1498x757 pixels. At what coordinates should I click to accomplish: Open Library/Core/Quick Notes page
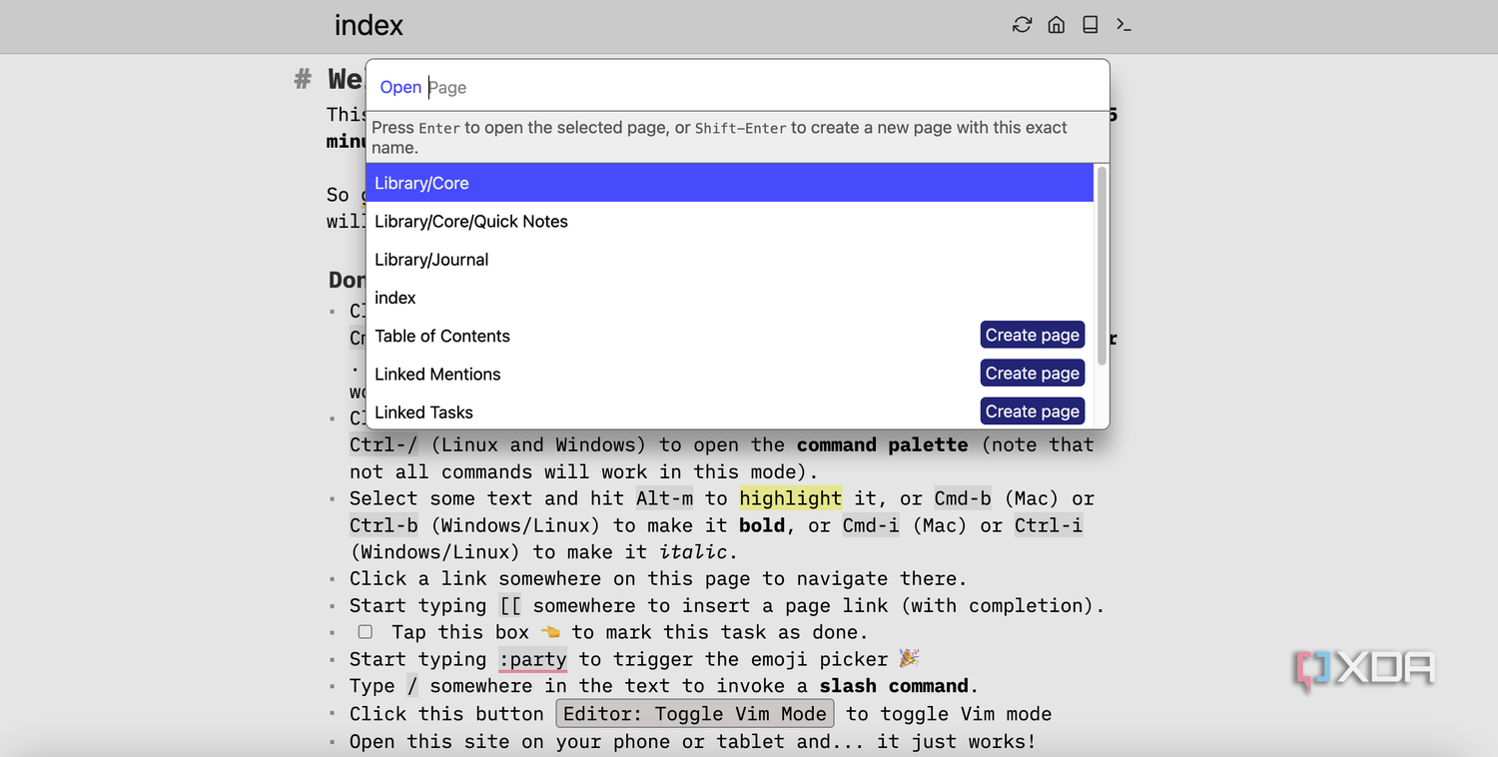pos(730,221)
